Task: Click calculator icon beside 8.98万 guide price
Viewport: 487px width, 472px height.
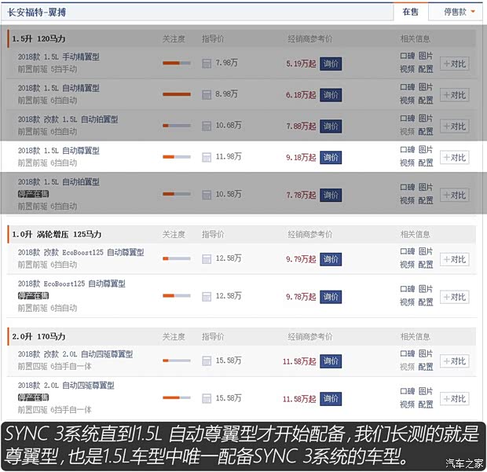Action: (207, 95)
